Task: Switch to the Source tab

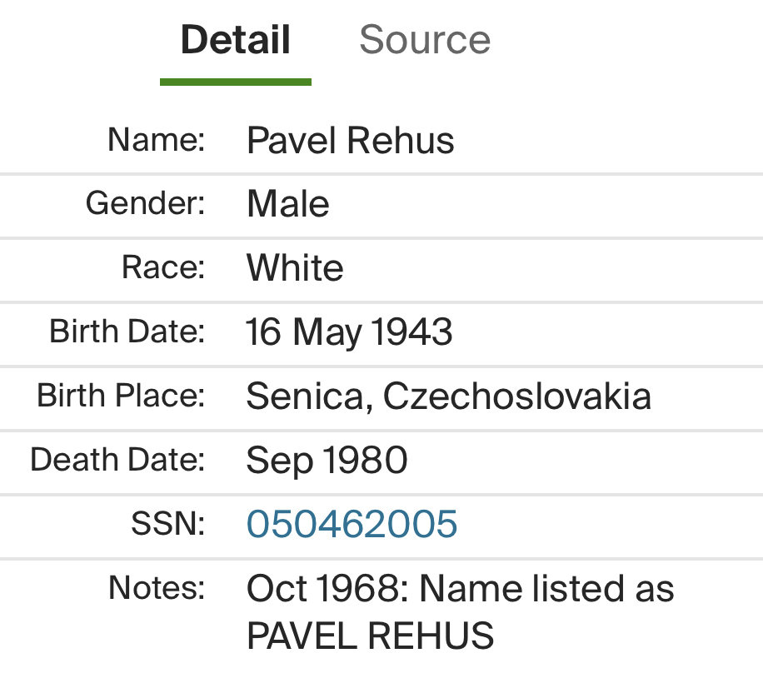Action: point(425,40)
